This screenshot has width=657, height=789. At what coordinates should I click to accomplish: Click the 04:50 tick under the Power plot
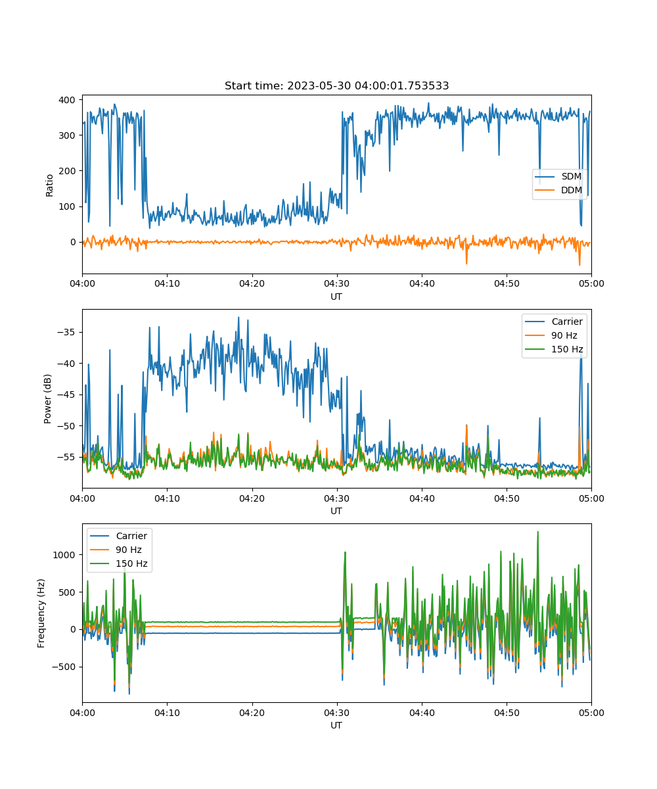(507, 498)
